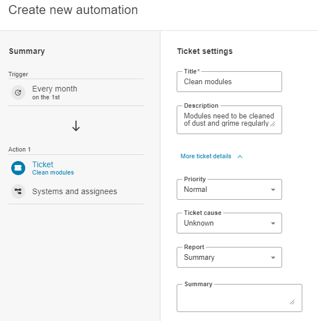Open the Priority dropdown arrow
This screenshot has height=321, width=318.
273,190
